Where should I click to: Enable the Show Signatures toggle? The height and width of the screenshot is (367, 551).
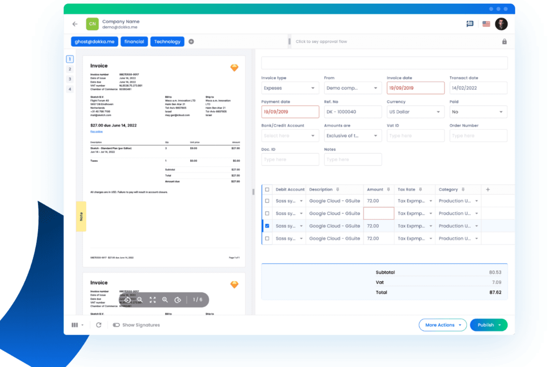(117, 325)
